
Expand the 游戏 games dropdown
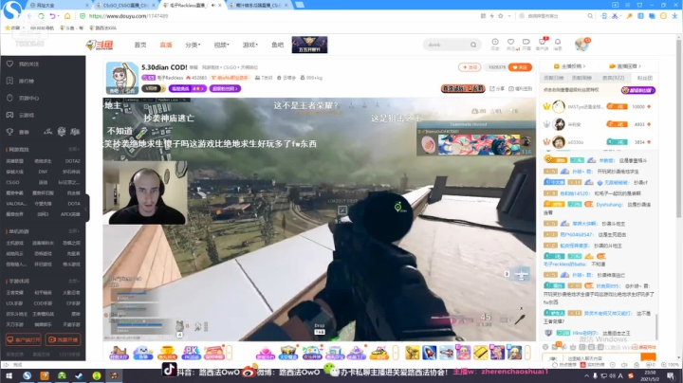[250, 45]
